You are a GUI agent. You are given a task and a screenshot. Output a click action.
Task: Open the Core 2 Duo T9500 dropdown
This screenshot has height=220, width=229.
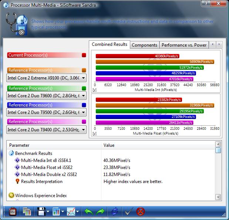tap(47, 112)
